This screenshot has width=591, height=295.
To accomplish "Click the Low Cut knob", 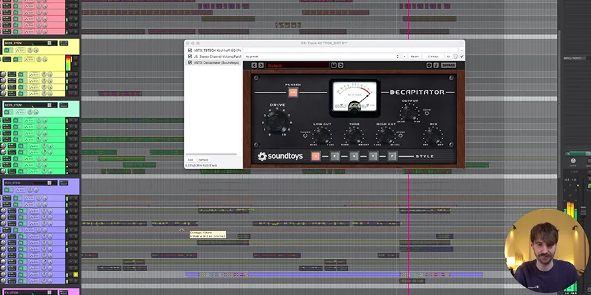I will click(x=322, y=135).
